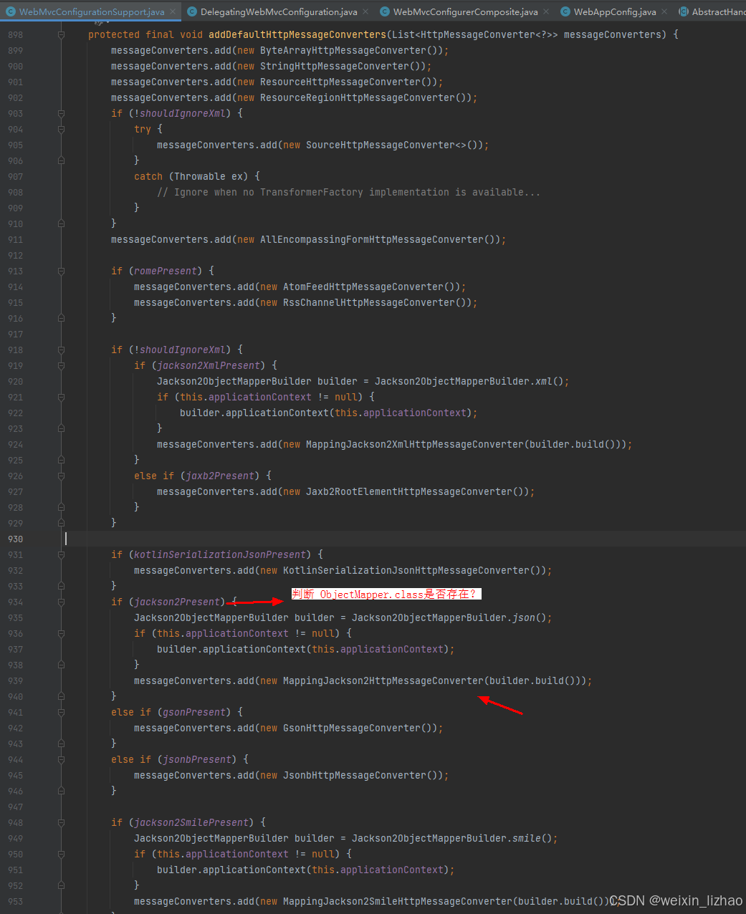Collapse the addDefaultHttpMessageConverters method at line 898
Screen dimensions: 746x914
point(61,34)
